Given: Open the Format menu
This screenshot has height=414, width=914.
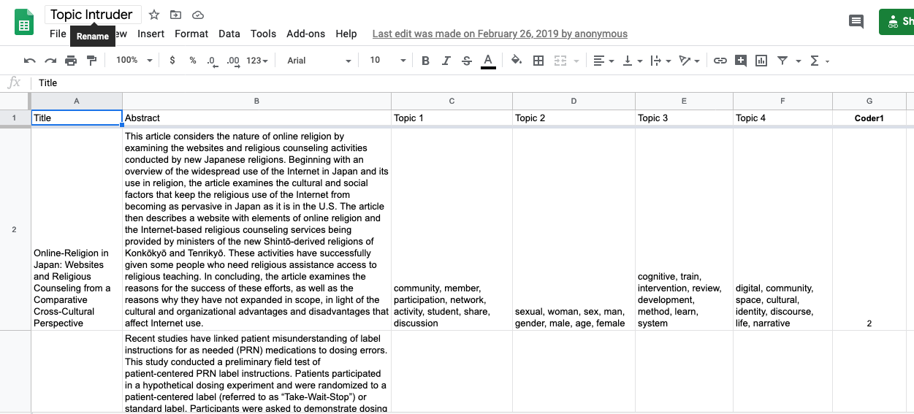Looking at the screenshot, I should (x=191, y=34).
